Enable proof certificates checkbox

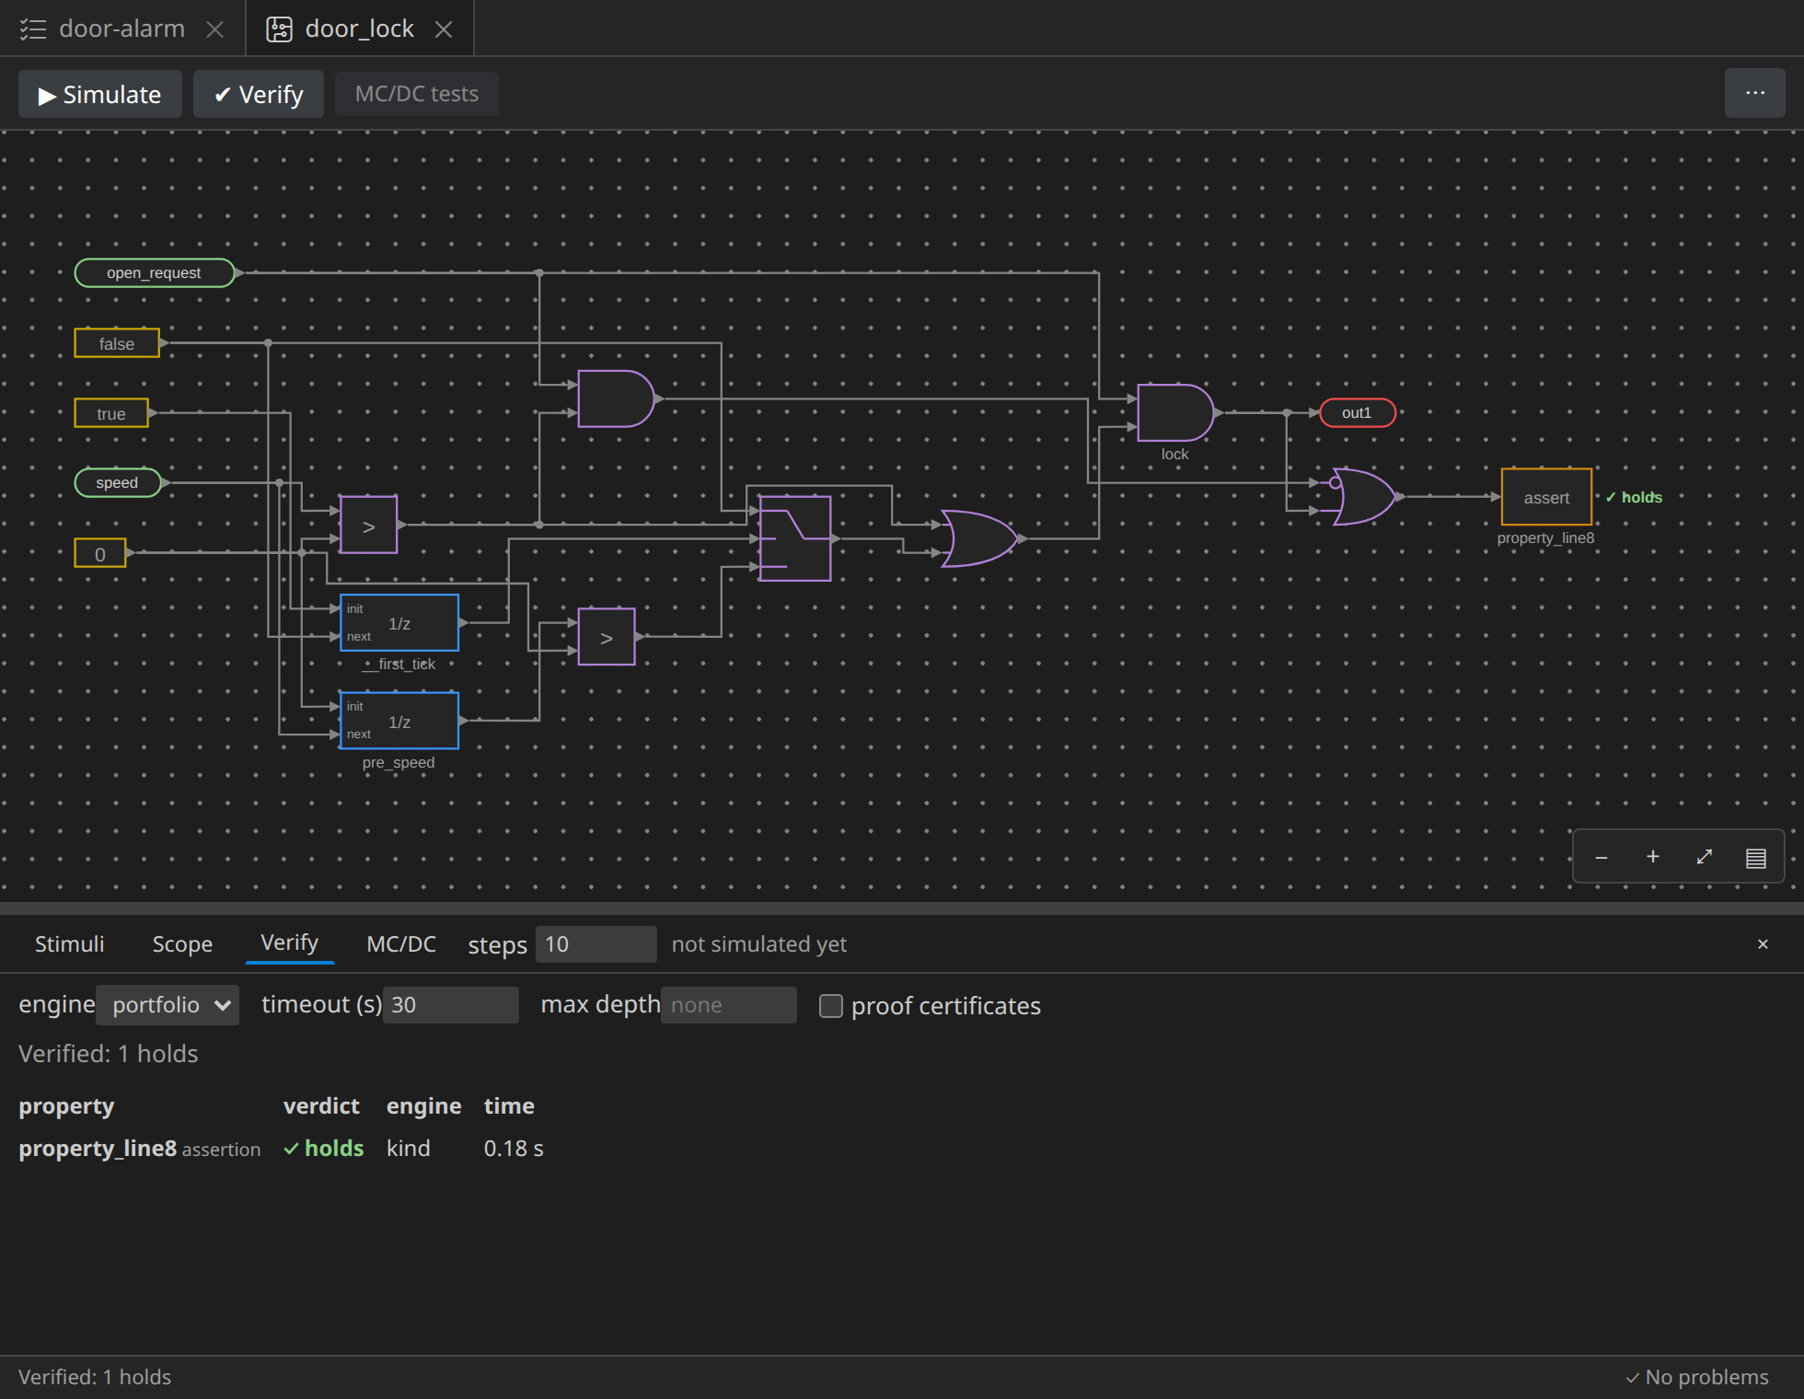point(831,1006)
